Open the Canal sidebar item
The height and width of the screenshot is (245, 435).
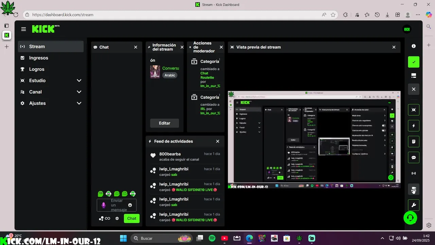click(x=51, y=92)
